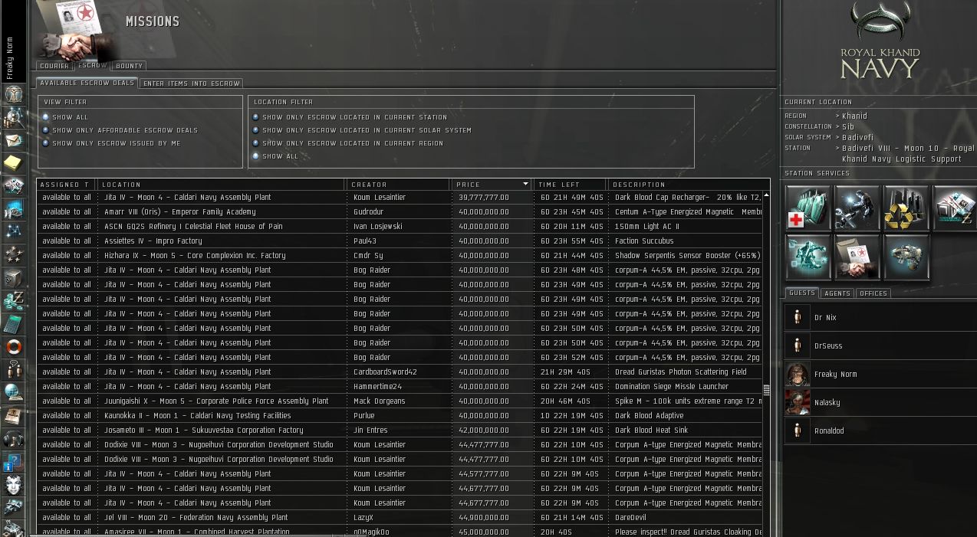This screenshot has width=977, height=537.
Task: Select Nalasky guest portrait
Action: 798,402
